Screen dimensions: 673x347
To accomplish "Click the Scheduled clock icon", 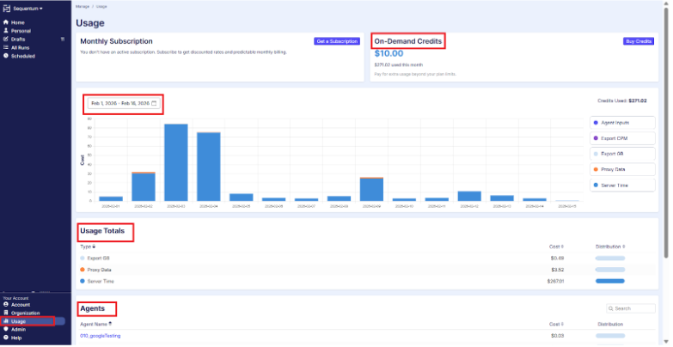I will [x=6, y=57].
